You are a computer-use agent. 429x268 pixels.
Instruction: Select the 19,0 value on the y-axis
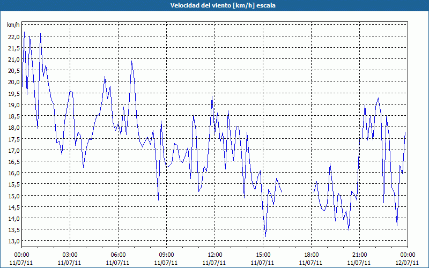coord(14,105)
